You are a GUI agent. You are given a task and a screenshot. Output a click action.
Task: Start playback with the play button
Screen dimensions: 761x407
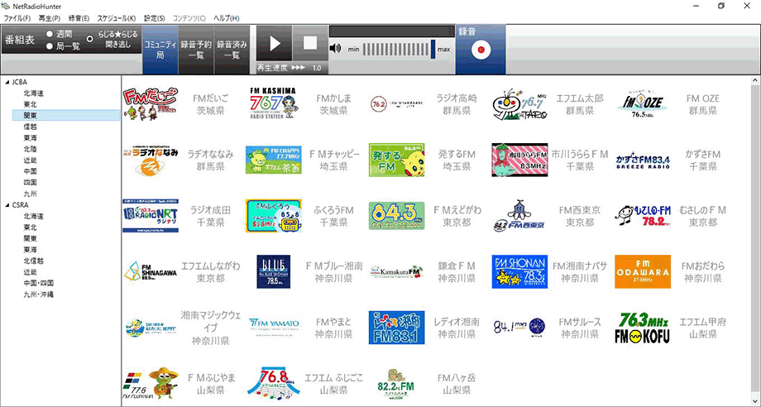point(275,44)
